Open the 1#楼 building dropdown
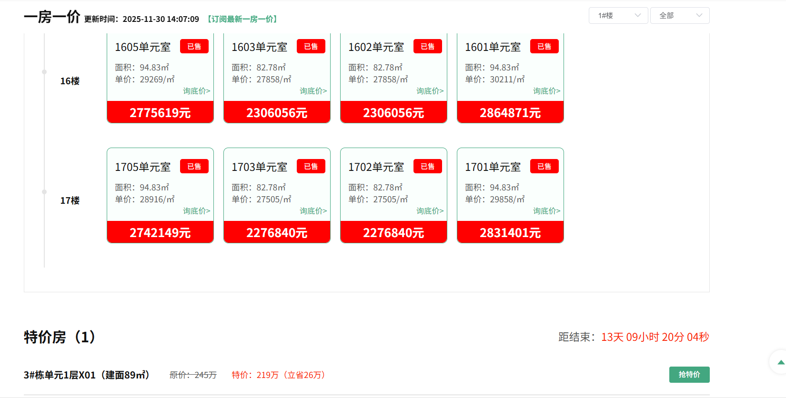786x398 pixels. [618, 16]
